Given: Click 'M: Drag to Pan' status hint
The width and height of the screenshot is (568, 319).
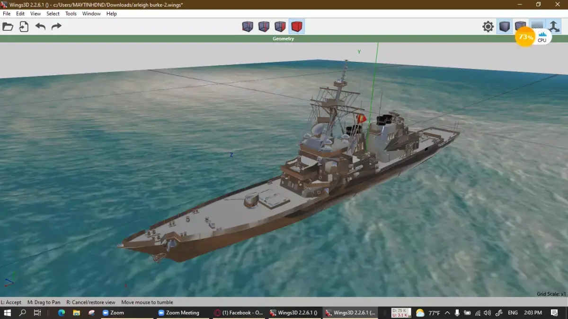Looking at the screenshot, I should (44, 302).
